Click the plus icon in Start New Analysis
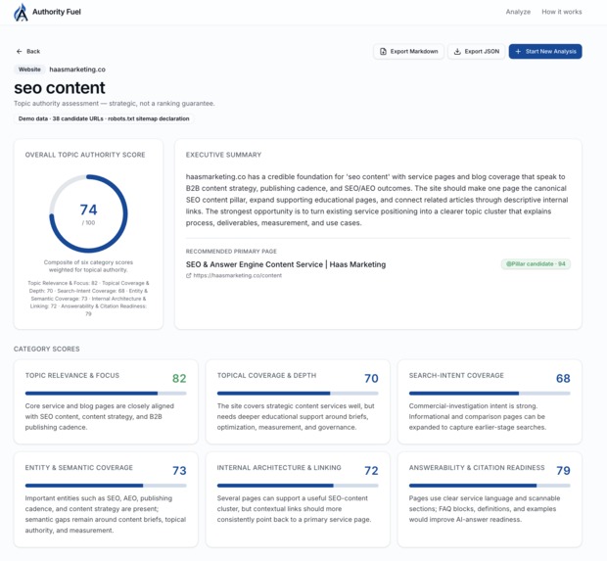This screenshot has height=561, width=607. pos(518,52)
